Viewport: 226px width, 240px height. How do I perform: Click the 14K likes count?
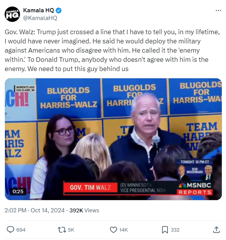click(123, 230)
